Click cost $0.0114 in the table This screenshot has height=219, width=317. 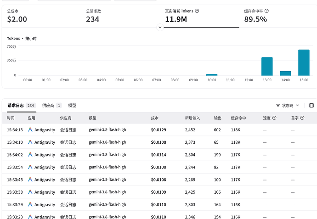point(158,155)
